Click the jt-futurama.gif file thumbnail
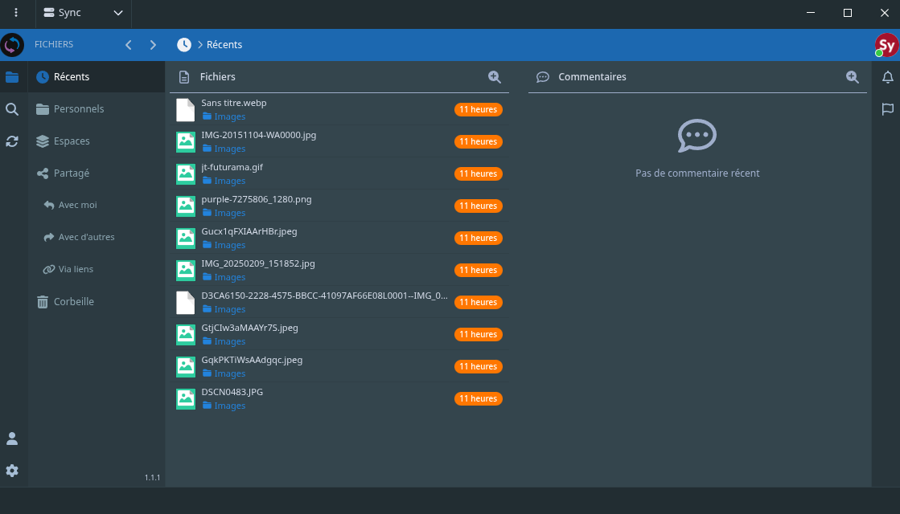The height and width of the screenshot is (514, 900). point(186,173)
